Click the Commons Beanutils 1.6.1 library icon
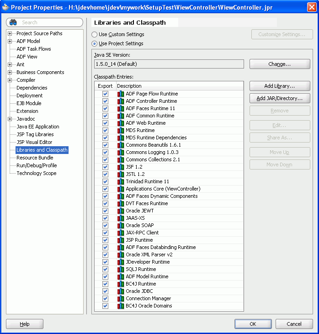 coord(121,145)
